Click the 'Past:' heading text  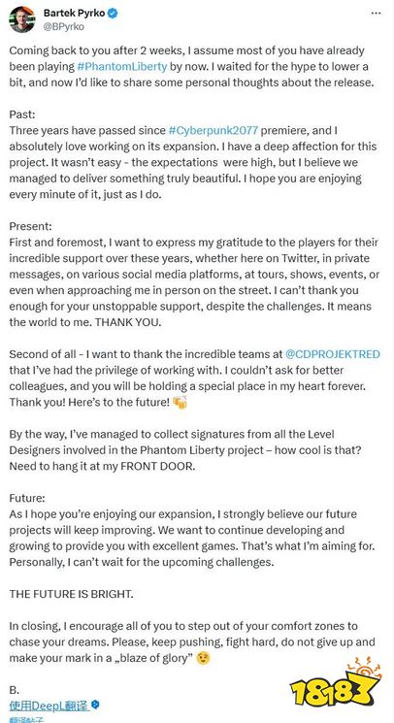[x=20, y=115]
